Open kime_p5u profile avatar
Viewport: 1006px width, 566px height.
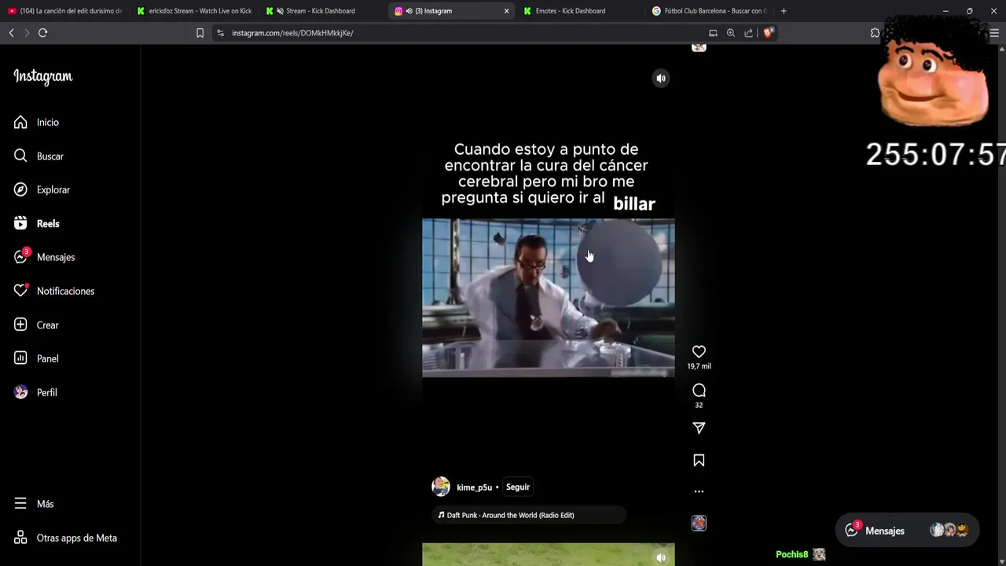point(441,487)
